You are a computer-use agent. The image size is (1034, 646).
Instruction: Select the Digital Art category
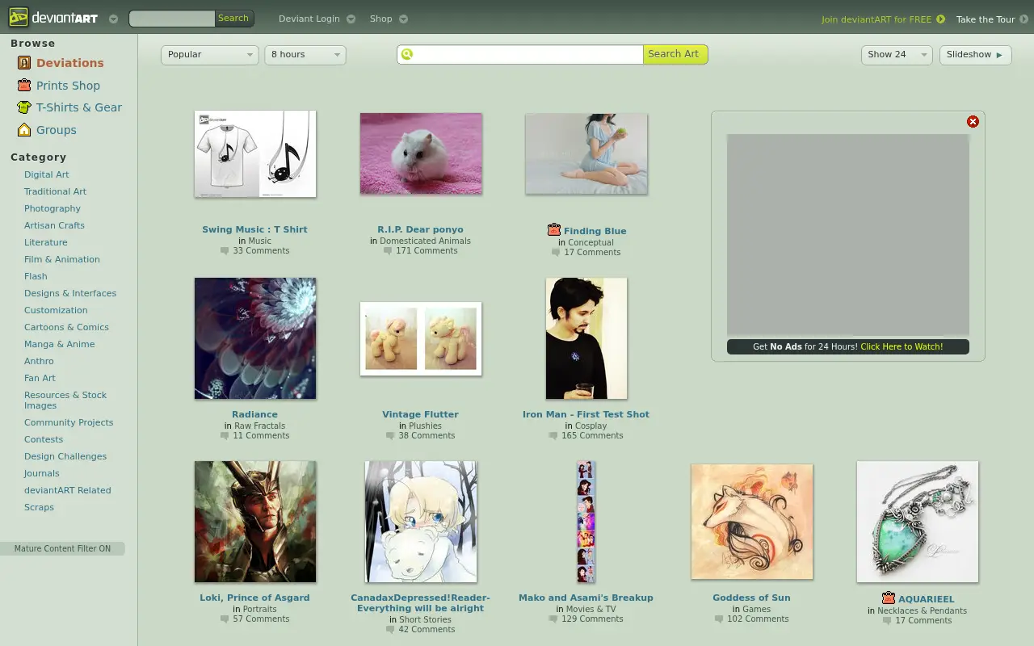[47, 174]
